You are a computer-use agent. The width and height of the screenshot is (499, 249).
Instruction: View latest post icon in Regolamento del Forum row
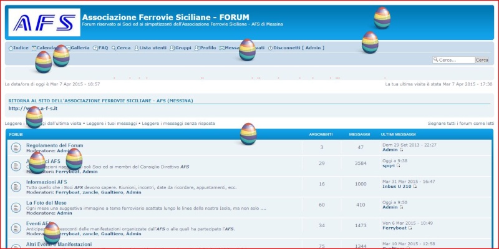coord(401,150)
